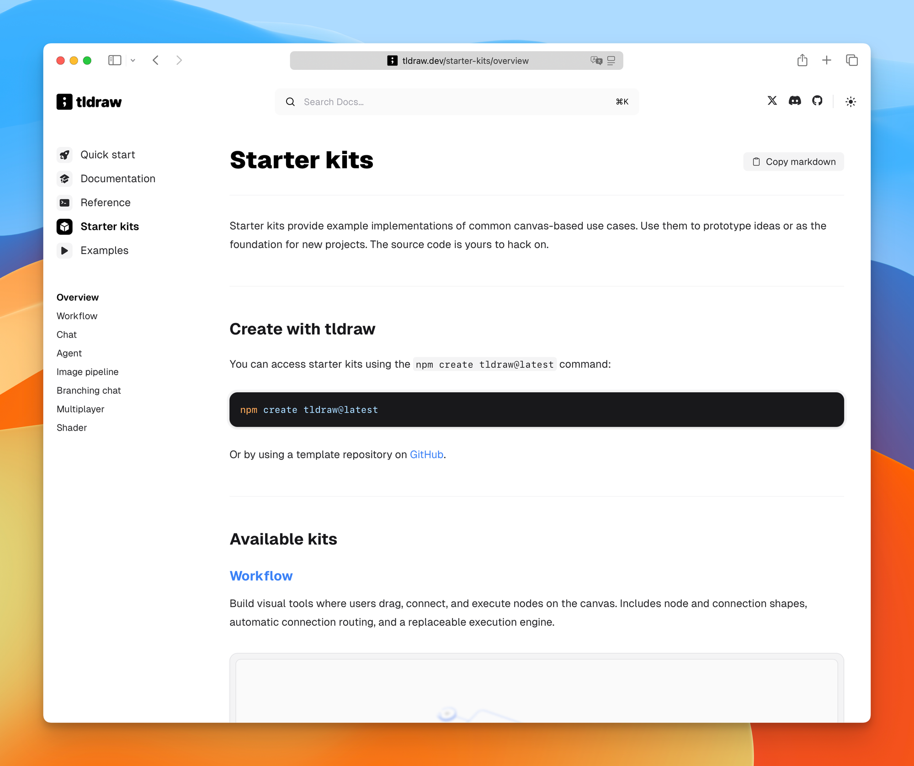Select the Starter kits section
914x766 pixels.
pos(110,227)
